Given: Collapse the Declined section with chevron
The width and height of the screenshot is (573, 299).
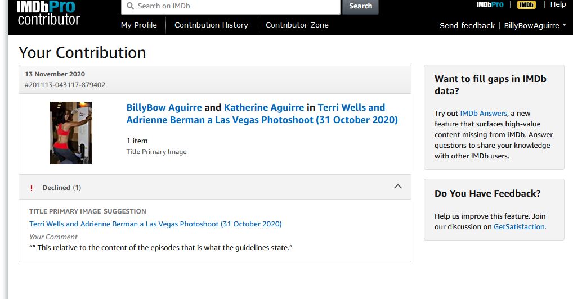Looking at the screenshot, I should click(x=398, y=187).
